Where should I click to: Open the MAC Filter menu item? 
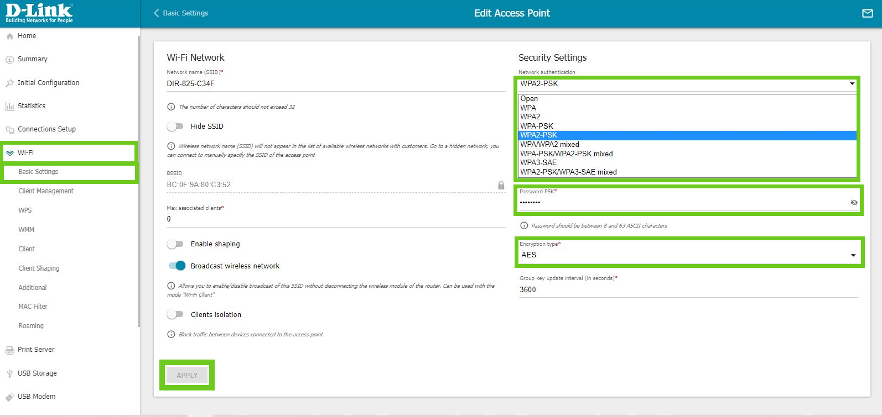33,307
